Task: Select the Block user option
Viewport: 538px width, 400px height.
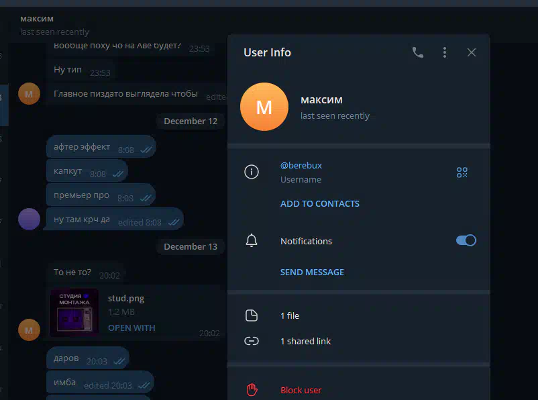Action: click(x=358, y=390)
